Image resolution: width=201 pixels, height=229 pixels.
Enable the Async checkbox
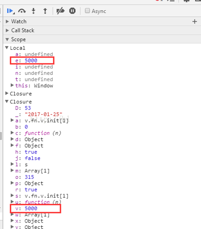tap(87, 11)
